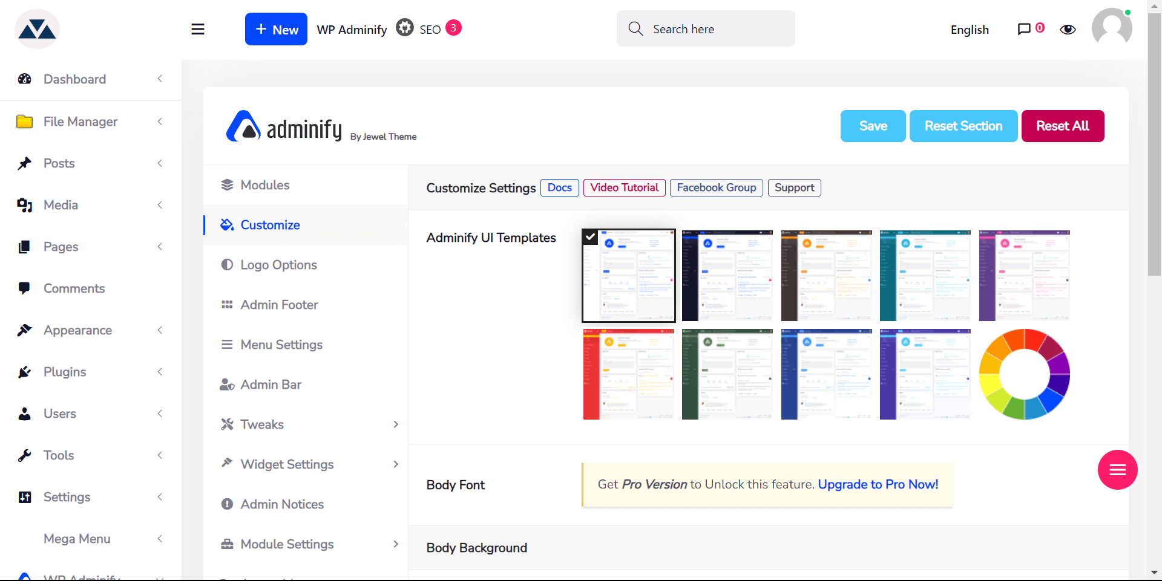Toggle the eye view-mode icon
Screen dimensions: 1162x581
coord(1068,29)
